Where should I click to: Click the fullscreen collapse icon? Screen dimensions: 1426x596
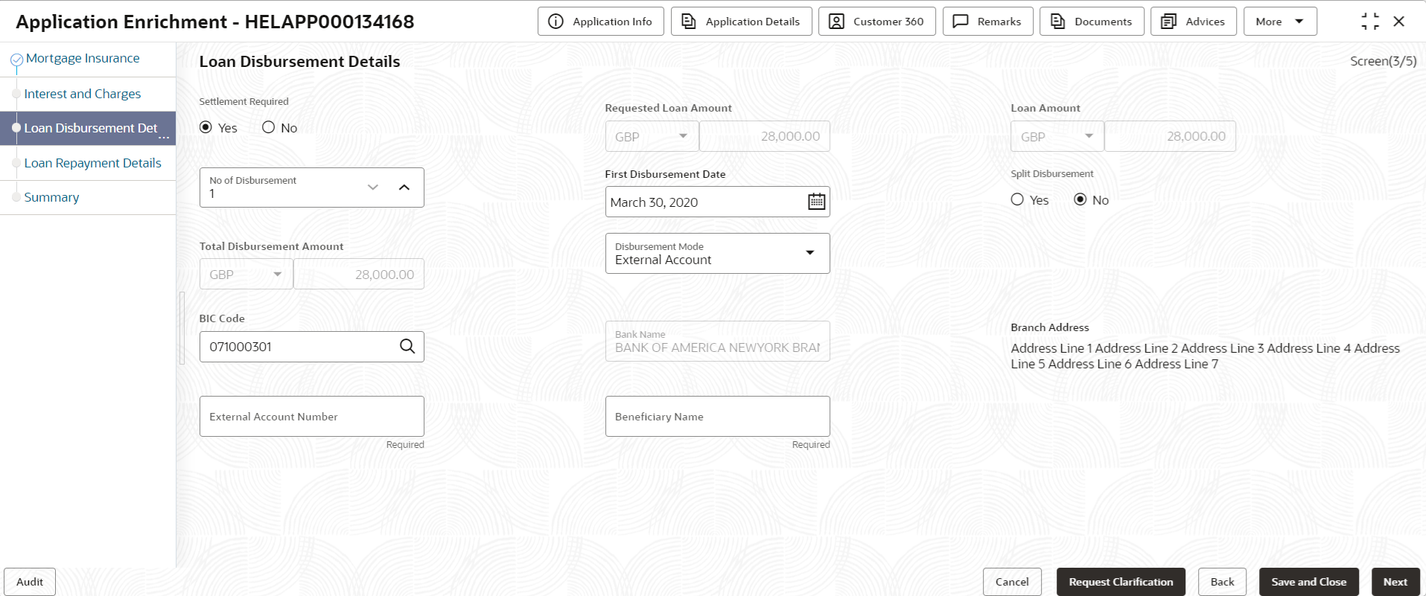1370,22
